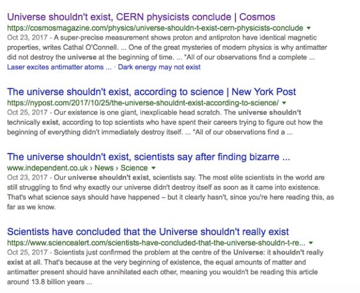This screenshot has height=293, width=360.
Task: Open the New York Post universe article
Action: tap(151, 92)
